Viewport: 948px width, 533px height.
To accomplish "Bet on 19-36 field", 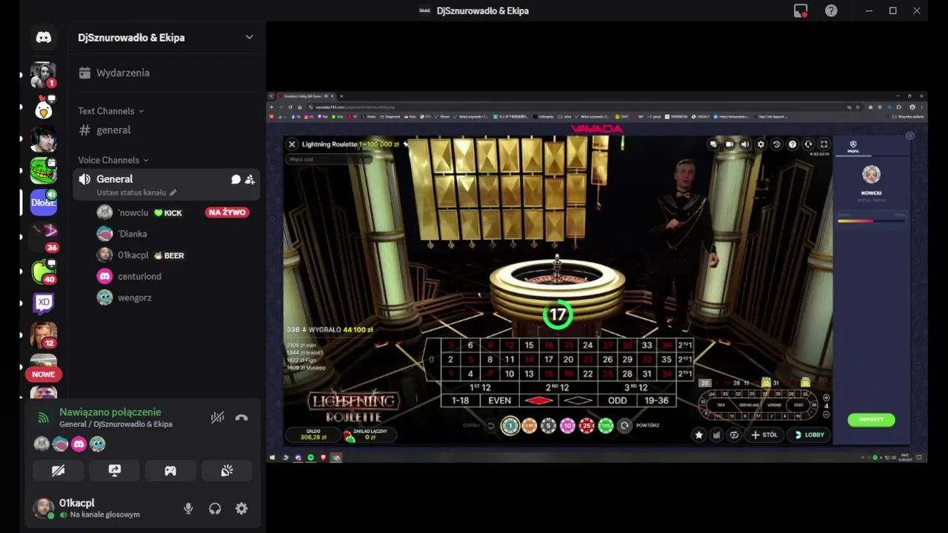I will tap(656, 400).
